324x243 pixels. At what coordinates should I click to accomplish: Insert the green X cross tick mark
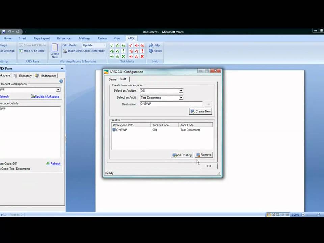[124, 56]
